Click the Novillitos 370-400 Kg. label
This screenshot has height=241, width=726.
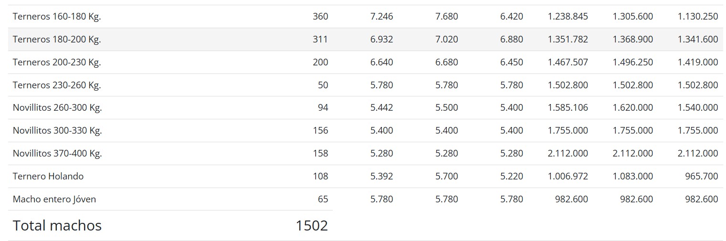57,154
